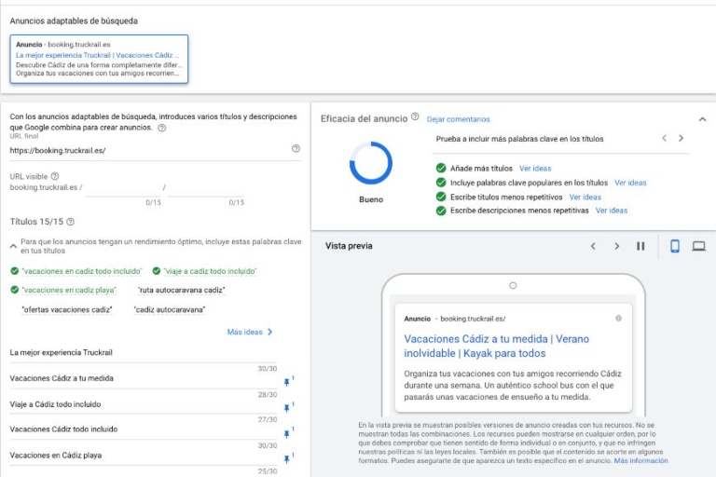The width and height of the screenshot is (716, 477).
Task: Click green check for 'Escribe descripciones menos repetitivas'
Action: click(441, 211)
